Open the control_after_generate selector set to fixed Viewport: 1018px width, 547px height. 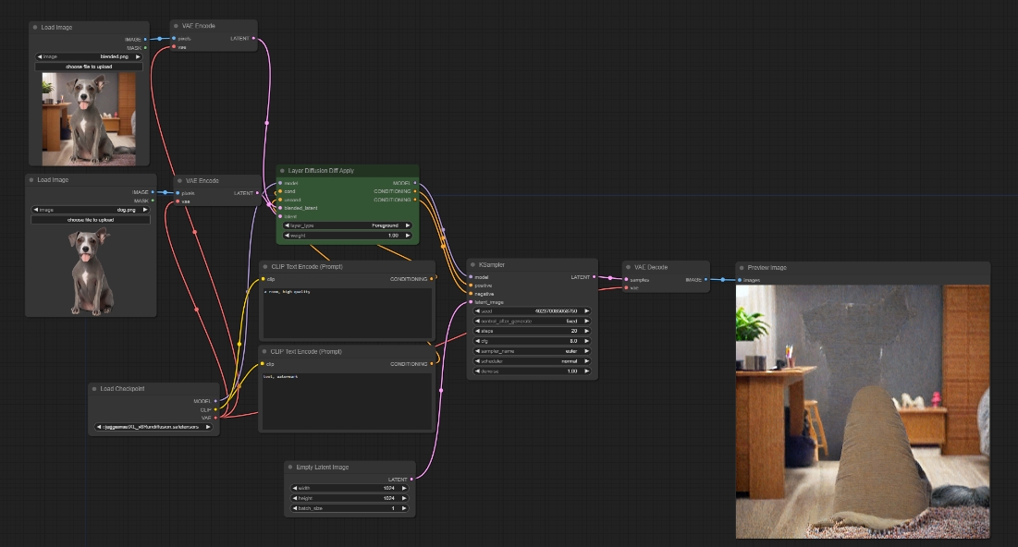coord(532,321)
